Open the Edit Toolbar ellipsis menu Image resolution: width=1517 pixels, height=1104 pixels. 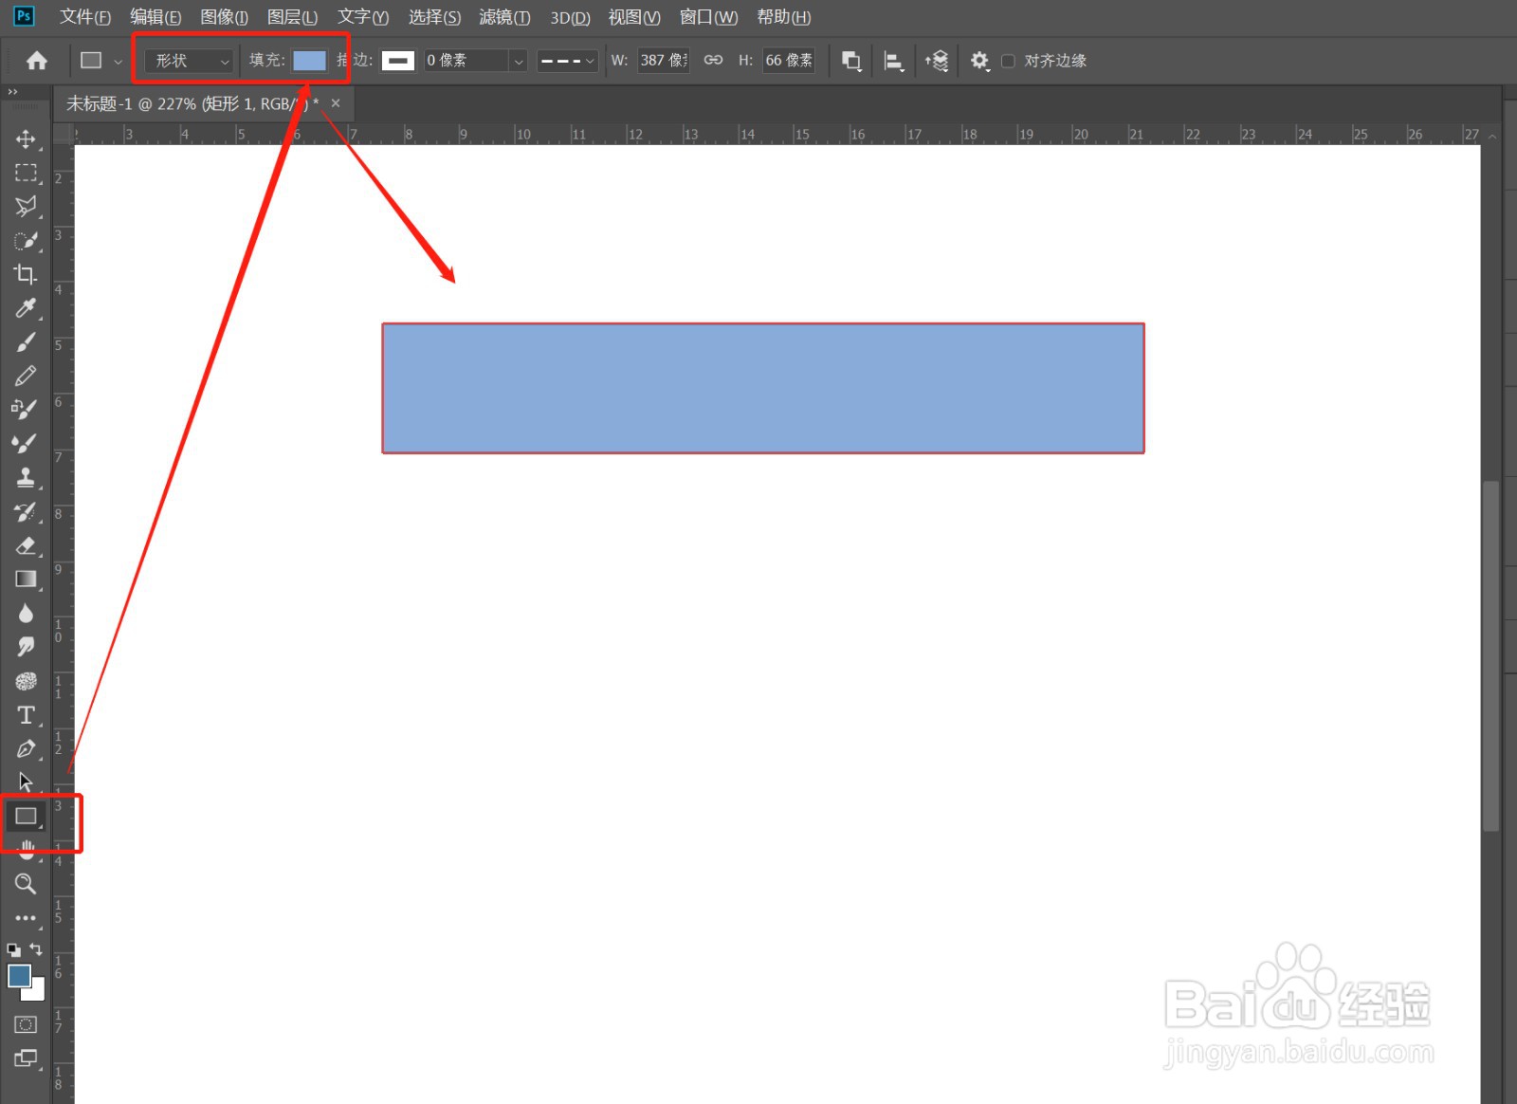26,918
